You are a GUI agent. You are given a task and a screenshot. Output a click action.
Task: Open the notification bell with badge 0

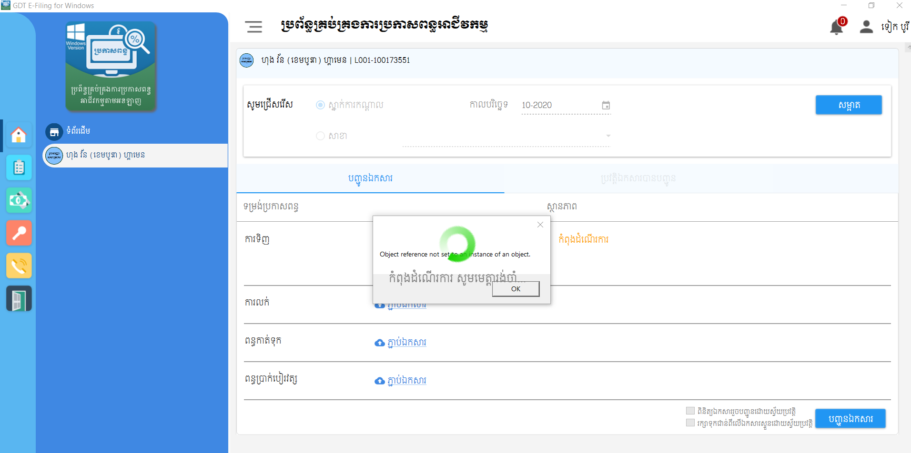click(x=837, y=27)
